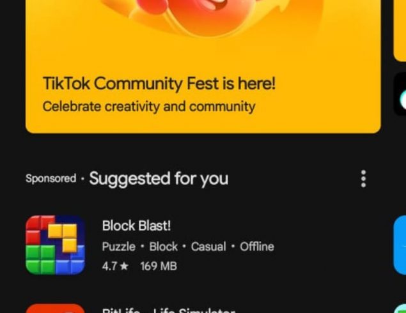This screenshot has width=406, height=313.
Task: Select the 'Suggested for you' section heading
Action: pyautogui.click(x=159, y=178)
